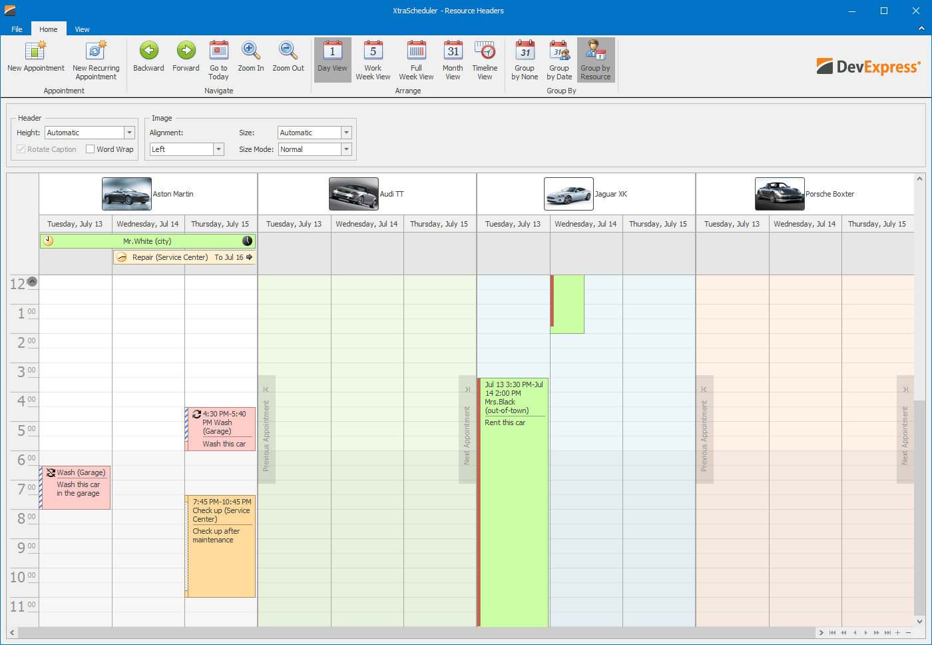The image size is (932, 645).
Task: Click the scroll-up arrow beside 12 o'clock
Action: pyautogui.click(x=32, y=281)
